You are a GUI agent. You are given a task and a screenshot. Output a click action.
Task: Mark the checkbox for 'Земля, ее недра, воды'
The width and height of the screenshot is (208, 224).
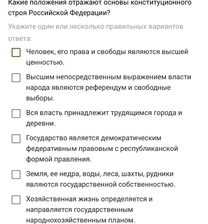(x=16, y=174)
